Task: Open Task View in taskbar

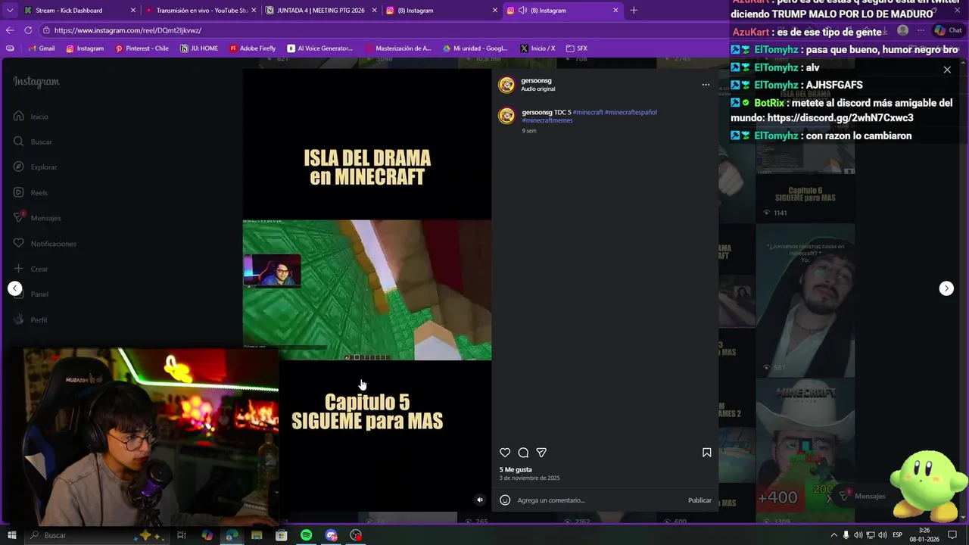Action: pyautogui.click(x=182, y=535)
